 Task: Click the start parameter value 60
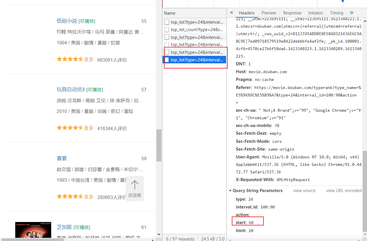tap(251, 223)
